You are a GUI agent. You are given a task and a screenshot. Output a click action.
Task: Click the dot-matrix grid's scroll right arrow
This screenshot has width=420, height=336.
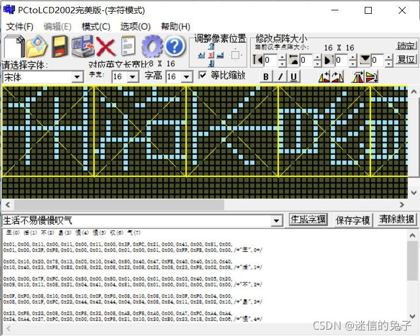point(402,205)
